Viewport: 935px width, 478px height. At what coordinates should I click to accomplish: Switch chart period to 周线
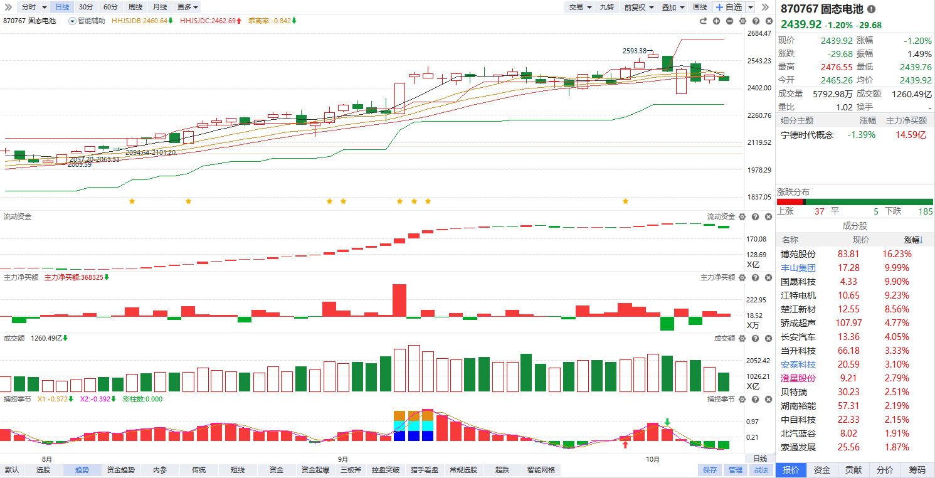[x=135, y=7]
